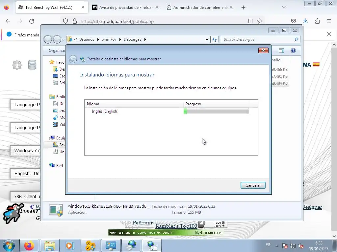Click the Imágenes library icon

[55, 111]
